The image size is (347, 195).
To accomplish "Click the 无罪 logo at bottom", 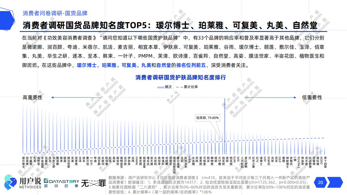I will click(94, 183).
